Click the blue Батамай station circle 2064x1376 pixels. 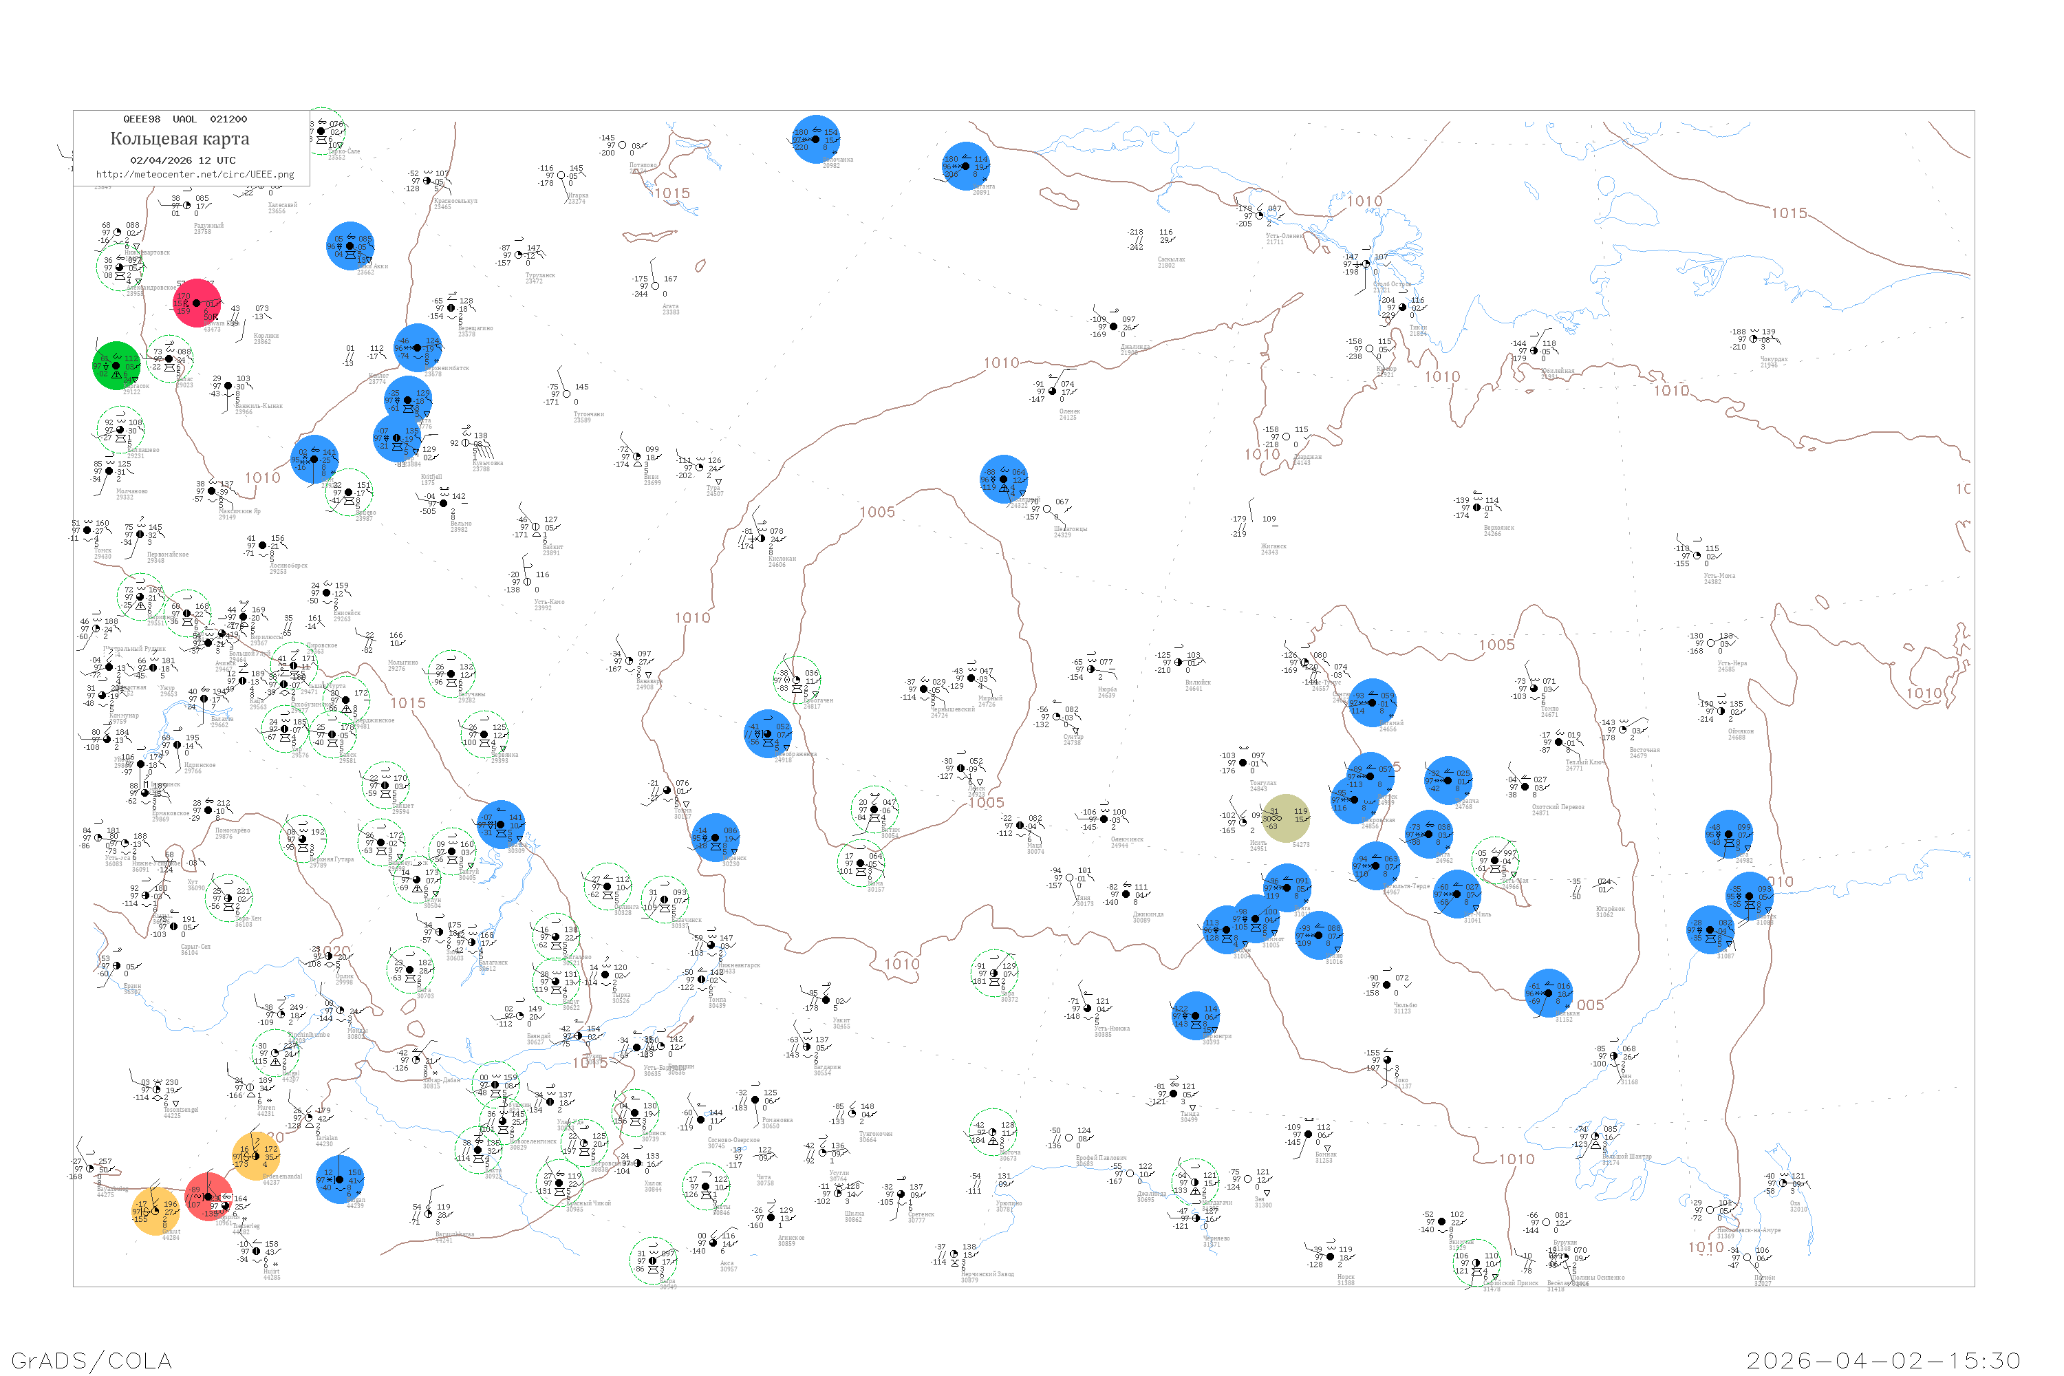pyautogui.click(x=1372, y=703)
